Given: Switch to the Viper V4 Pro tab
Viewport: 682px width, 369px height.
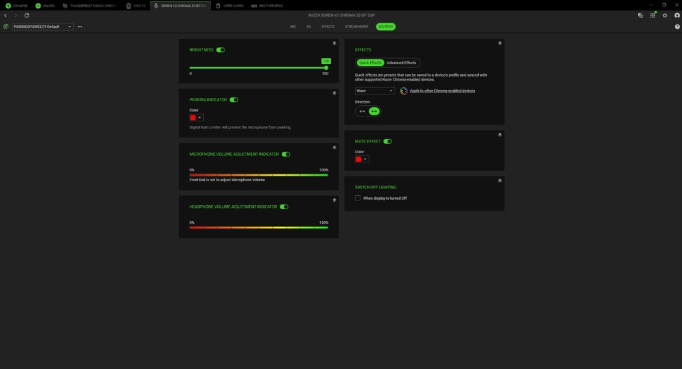Looking at the screenshot, I should pyautogui.click(x=230, y=5).
